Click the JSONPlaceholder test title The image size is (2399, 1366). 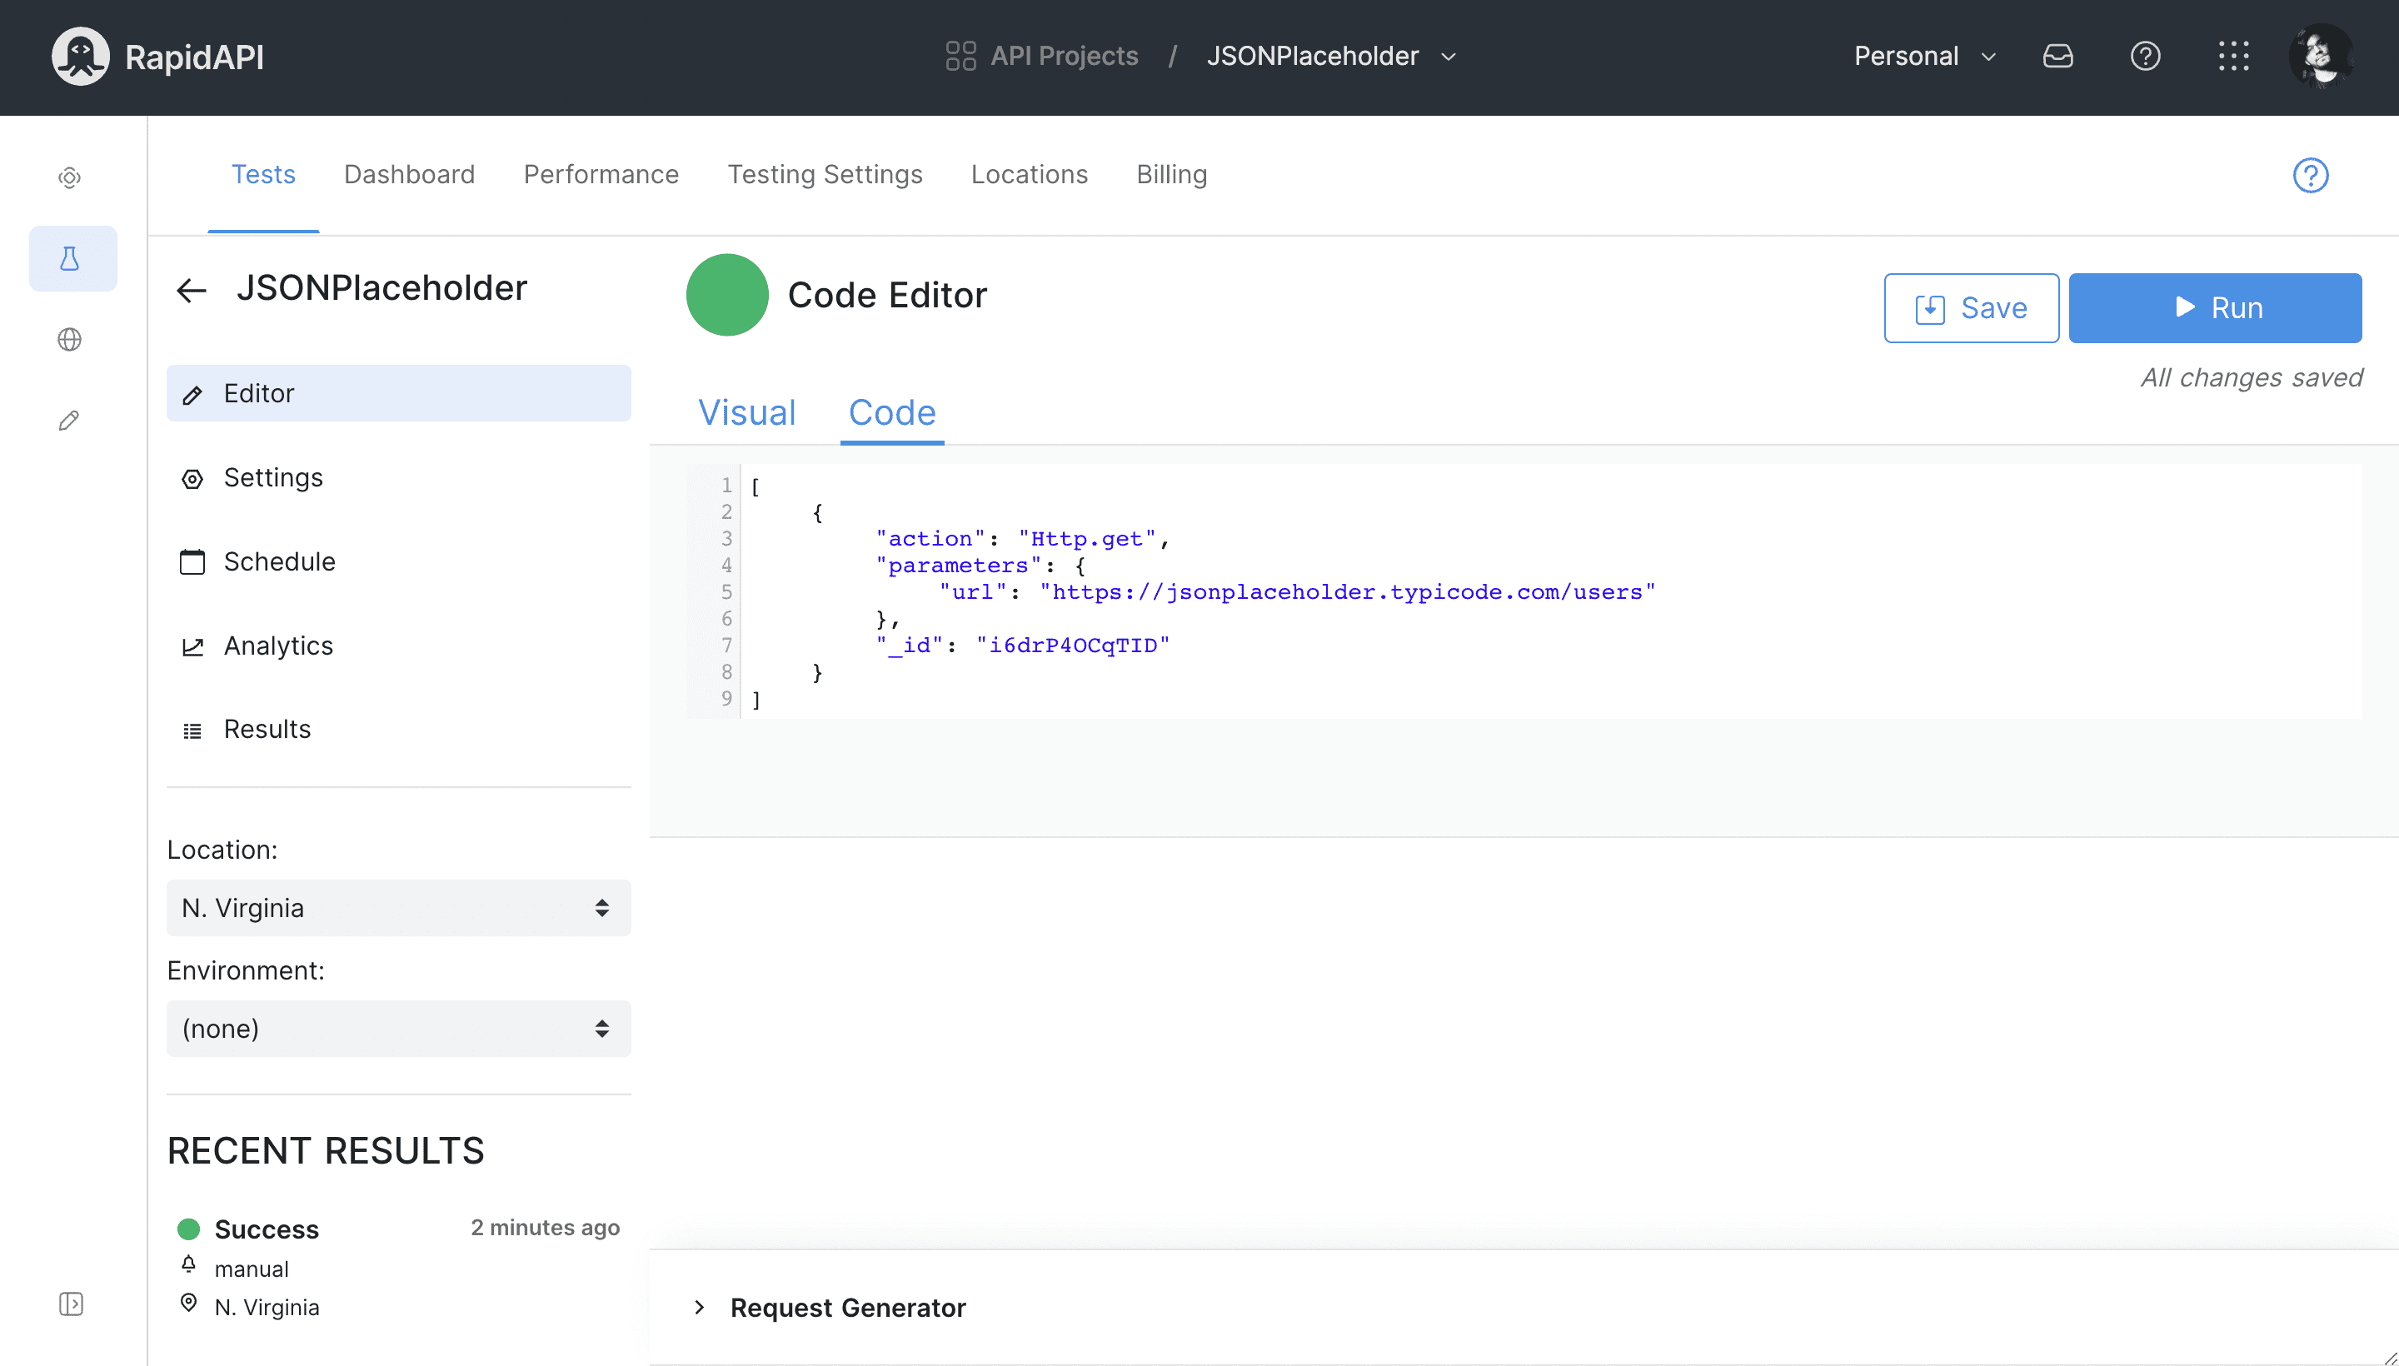pyautogui.click(x=381, y=288)
